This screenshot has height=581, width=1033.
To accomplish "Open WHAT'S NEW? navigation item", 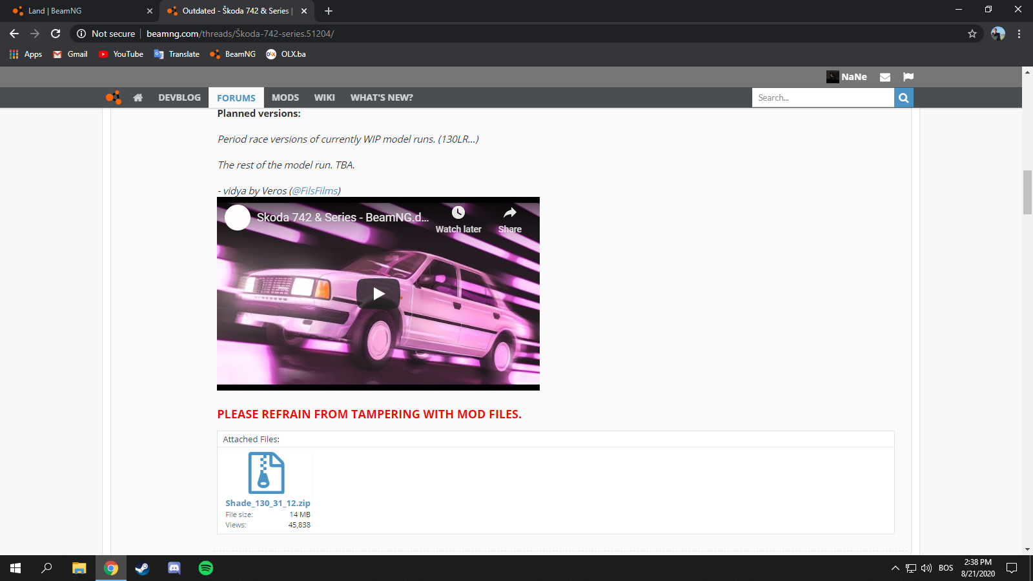I will tap(382, 97).
